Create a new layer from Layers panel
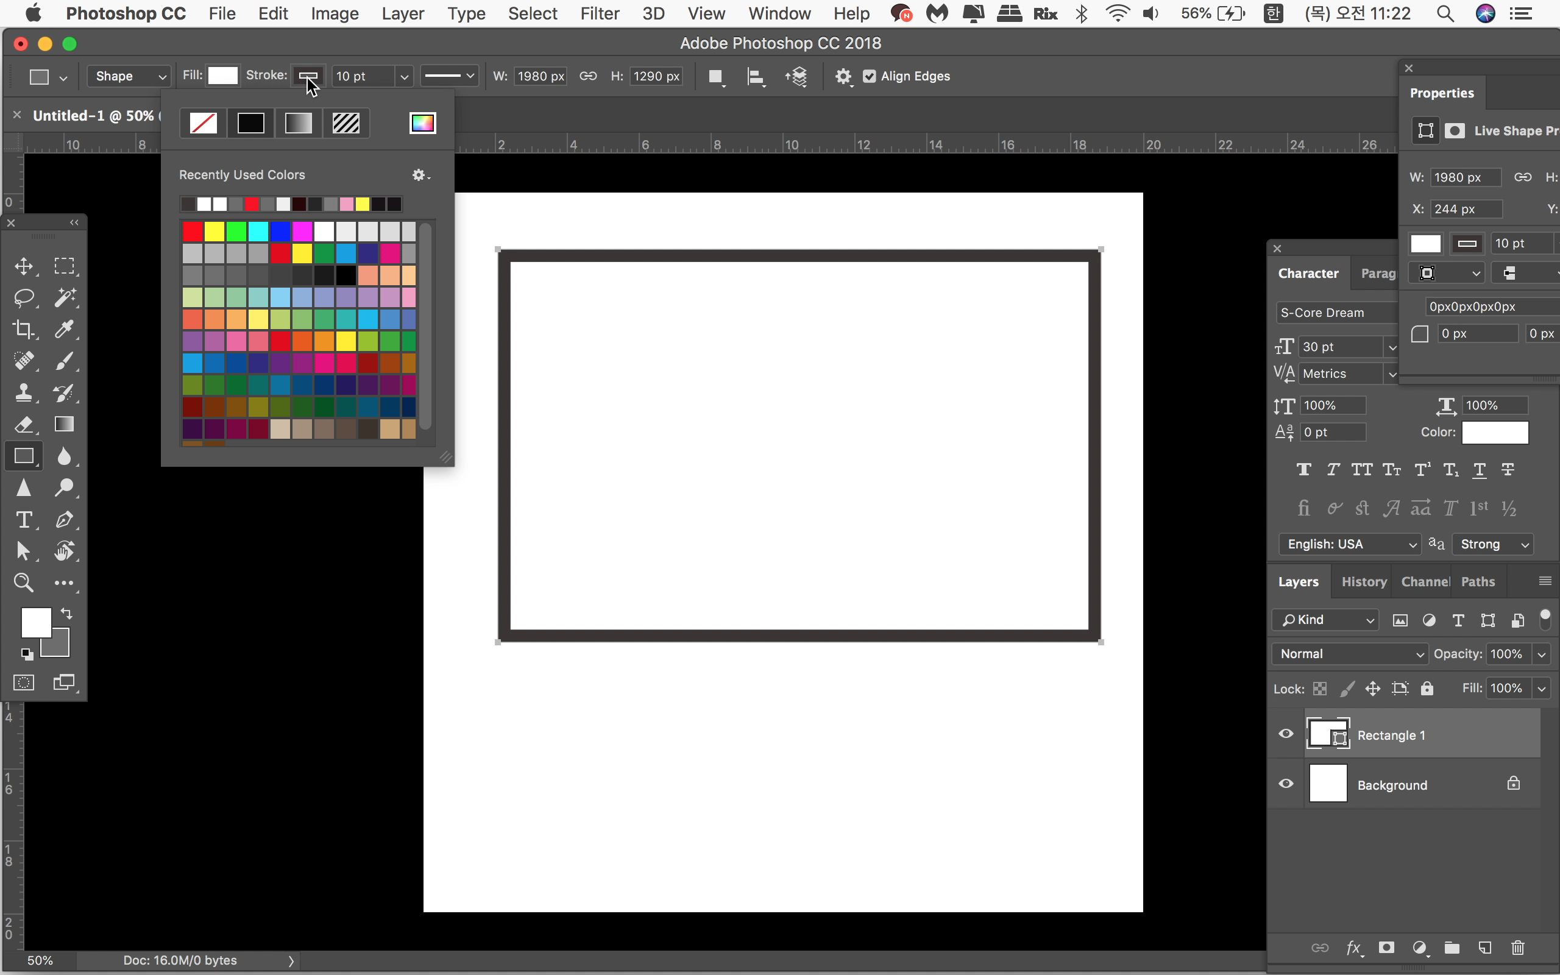Image resolution: width=1560 pixels, height=975 pixels. coord(1484,947)
